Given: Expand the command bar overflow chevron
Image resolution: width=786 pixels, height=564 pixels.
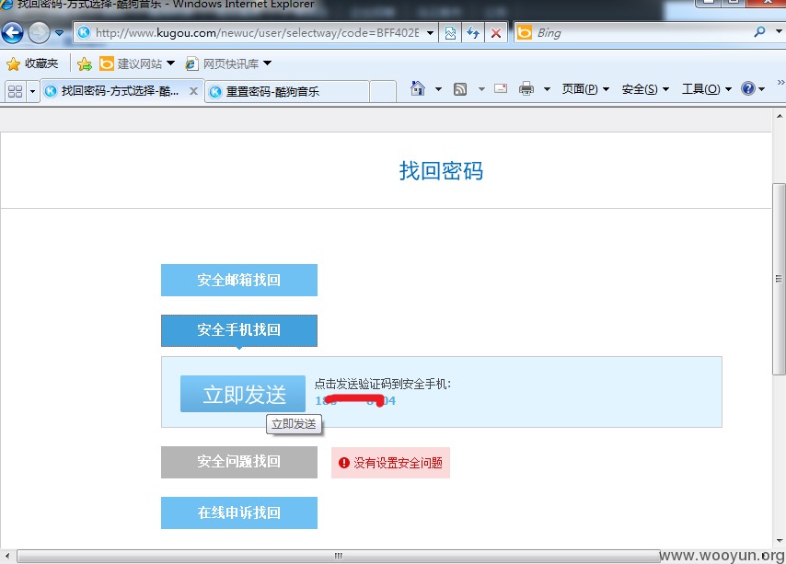Looking at the screenshot, I should click(x=780, y=82).
